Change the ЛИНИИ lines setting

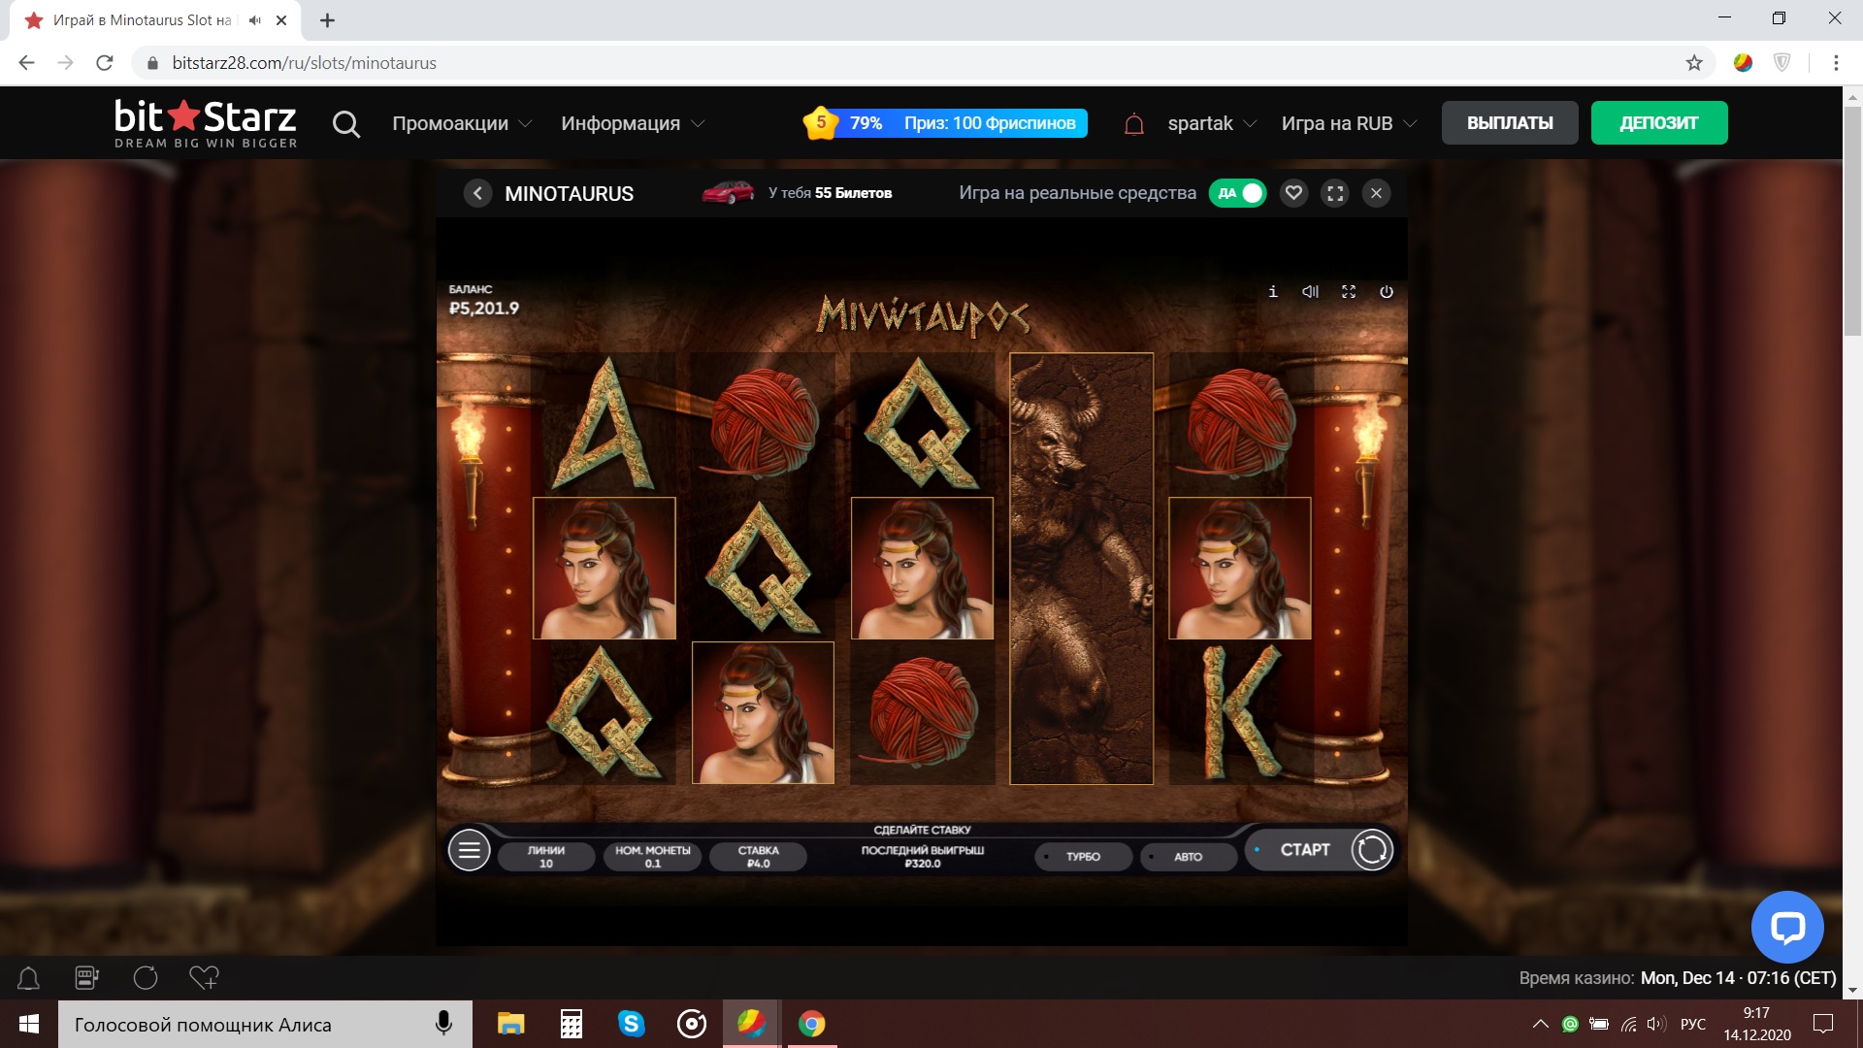click(546, 857)
